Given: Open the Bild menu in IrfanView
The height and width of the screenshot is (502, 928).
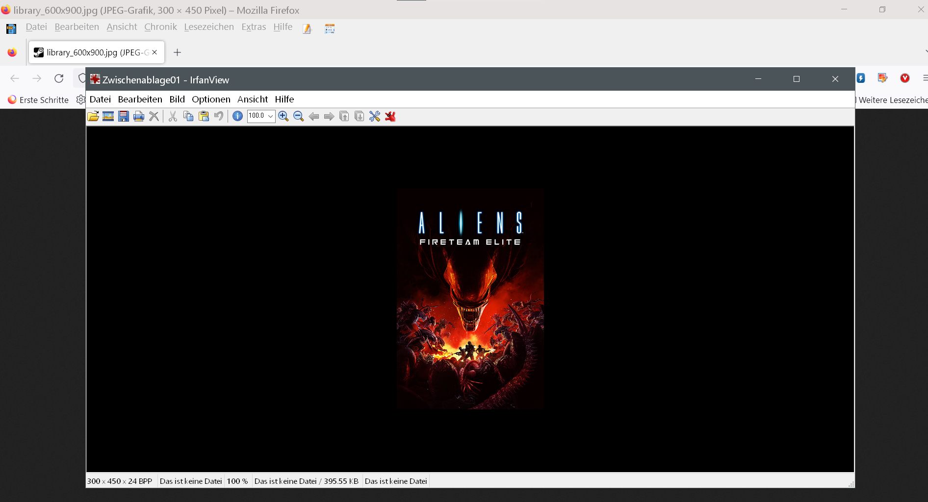Looking at the screenshot, I should [177, 99].
